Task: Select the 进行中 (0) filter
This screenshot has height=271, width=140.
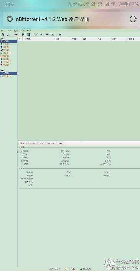Action: (9, 53)
